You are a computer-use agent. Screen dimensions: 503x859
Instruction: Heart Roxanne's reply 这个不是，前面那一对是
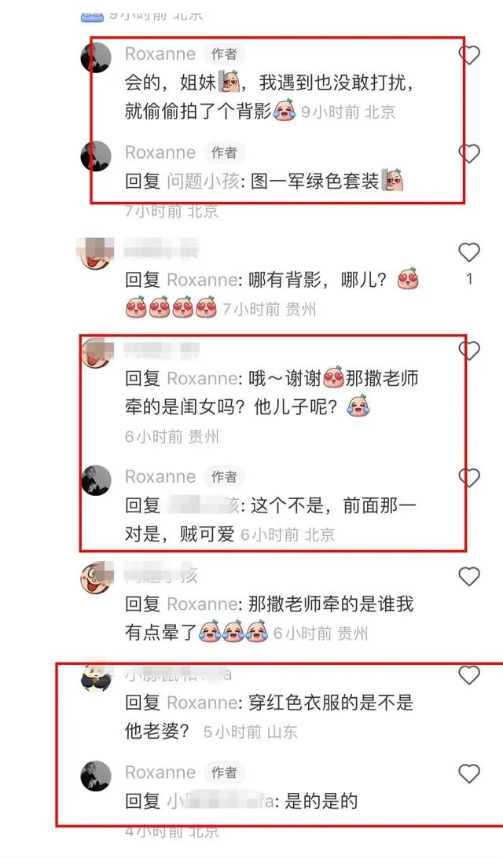tap(469, 478)
